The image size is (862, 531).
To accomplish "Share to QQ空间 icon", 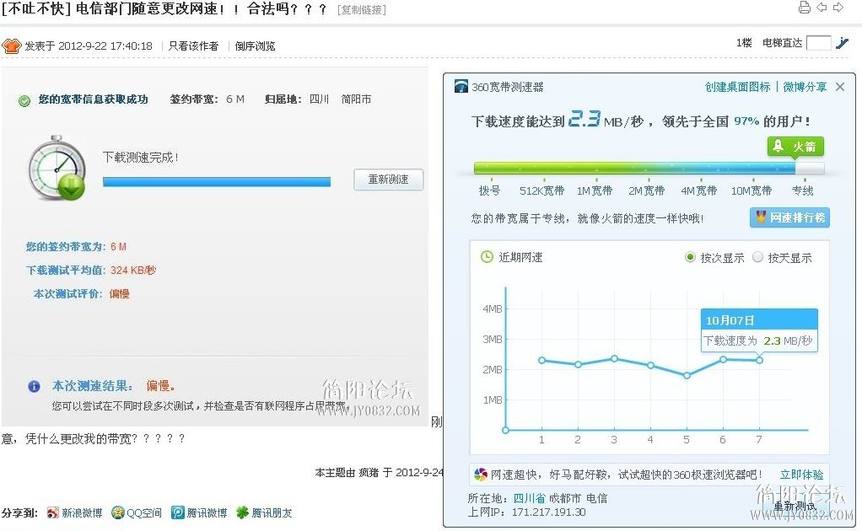I will pos(117,513).
